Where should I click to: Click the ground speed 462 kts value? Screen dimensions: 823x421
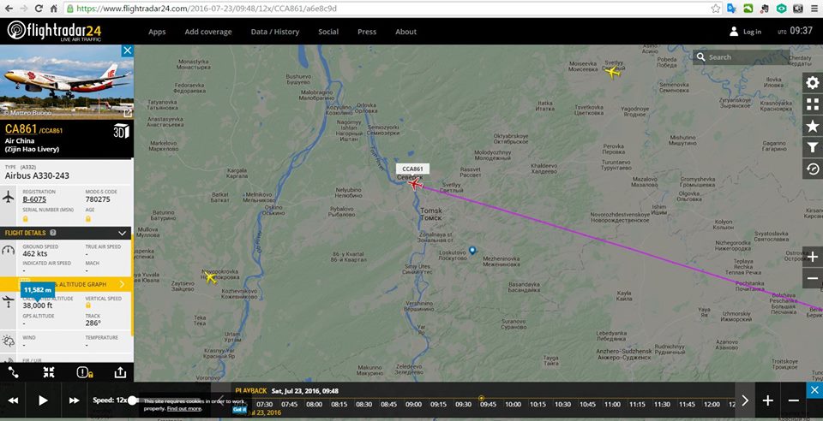point(35,254)
